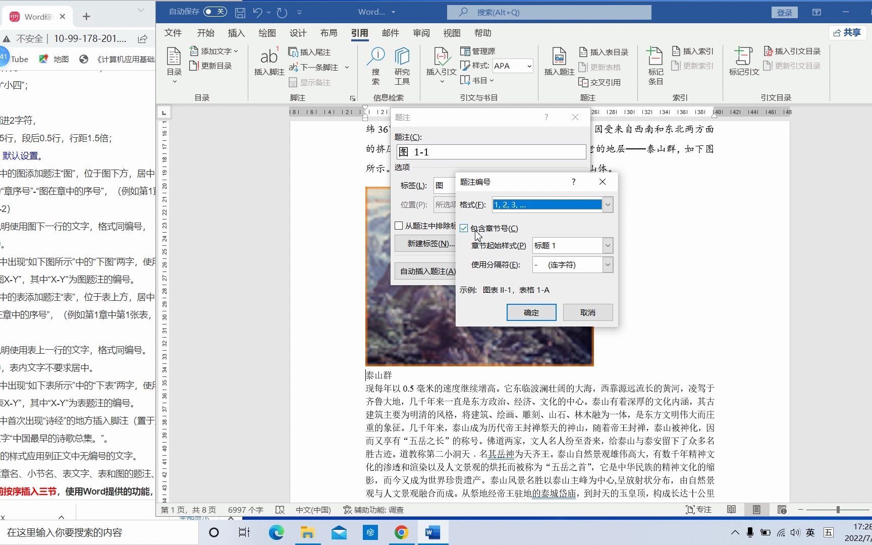Switch to the 开始 ribbon tab
The height and width of the screenshot is (545, 872).
[x=205, y=33]
